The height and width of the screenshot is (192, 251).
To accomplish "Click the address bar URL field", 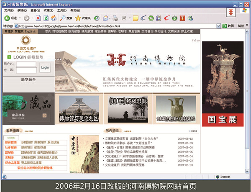I will pyautogui.click(x=118, y=26).
